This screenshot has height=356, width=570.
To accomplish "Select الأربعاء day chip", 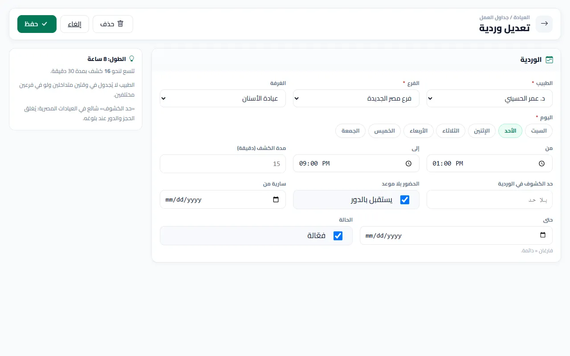I will (x=418, y=131).
